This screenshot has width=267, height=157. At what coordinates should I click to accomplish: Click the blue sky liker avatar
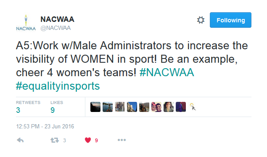coord(132,107)
